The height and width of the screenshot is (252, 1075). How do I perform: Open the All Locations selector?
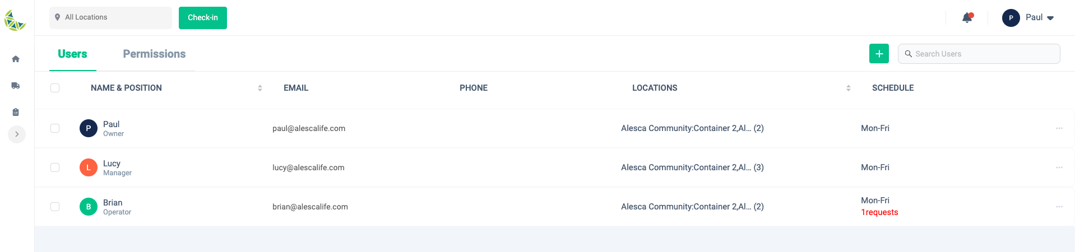point(110,18)
